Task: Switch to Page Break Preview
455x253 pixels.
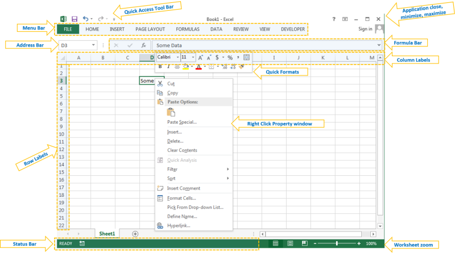Action: (x=304, y=243)
